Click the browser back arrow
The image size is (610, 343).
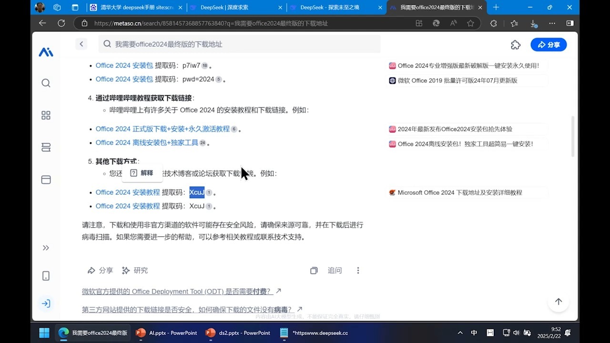click(42, 23)
